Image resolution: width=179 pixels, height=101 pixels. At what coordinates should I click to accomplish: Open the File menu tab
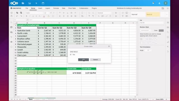27,8
